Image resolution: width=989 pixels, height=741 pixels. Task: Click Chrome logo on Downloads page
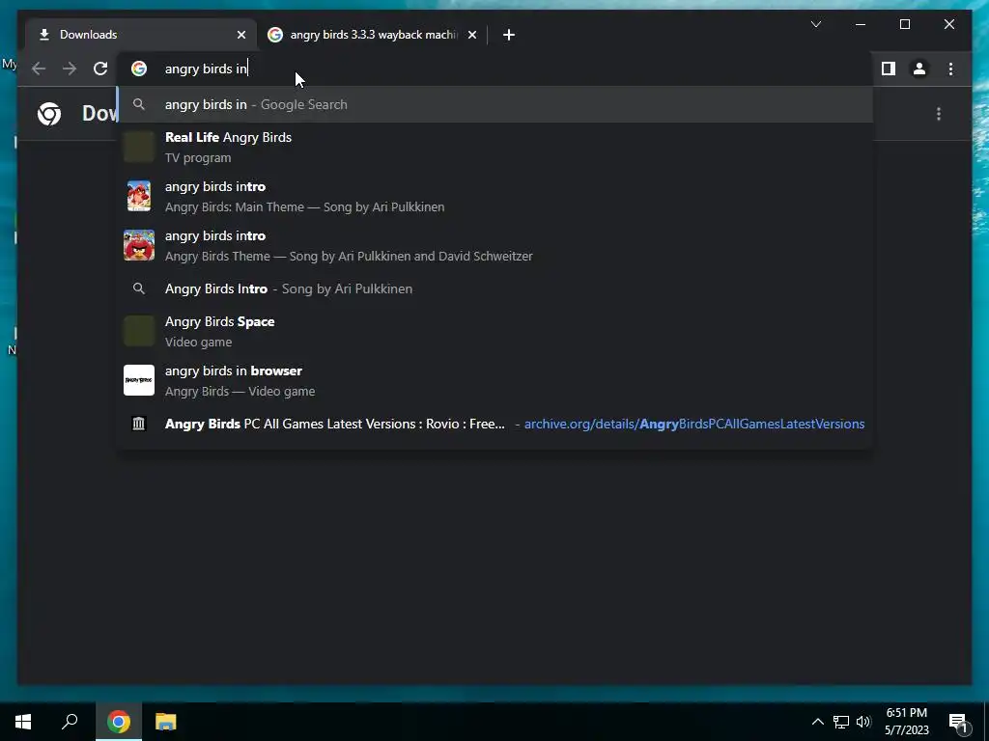[49, 114]
